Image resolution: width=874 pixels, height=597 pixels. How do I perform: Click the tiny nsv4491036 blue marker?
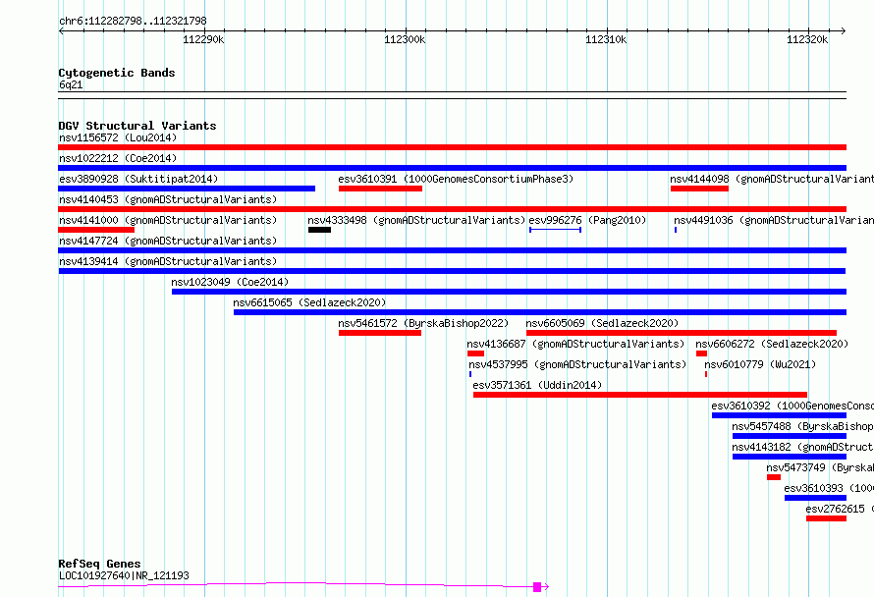(676, 230)
